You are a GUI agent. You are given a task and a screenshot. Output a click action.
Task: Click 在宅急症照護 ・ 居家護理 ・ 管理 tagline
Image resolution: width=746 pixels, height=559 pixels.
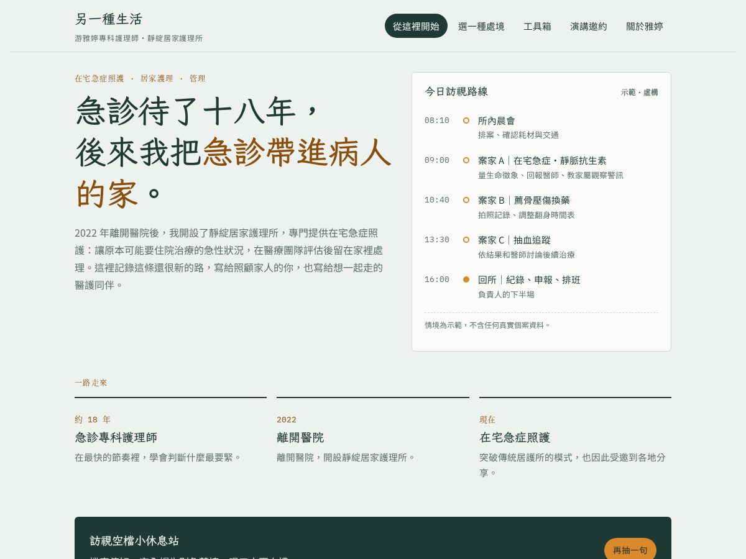point(140,78)
